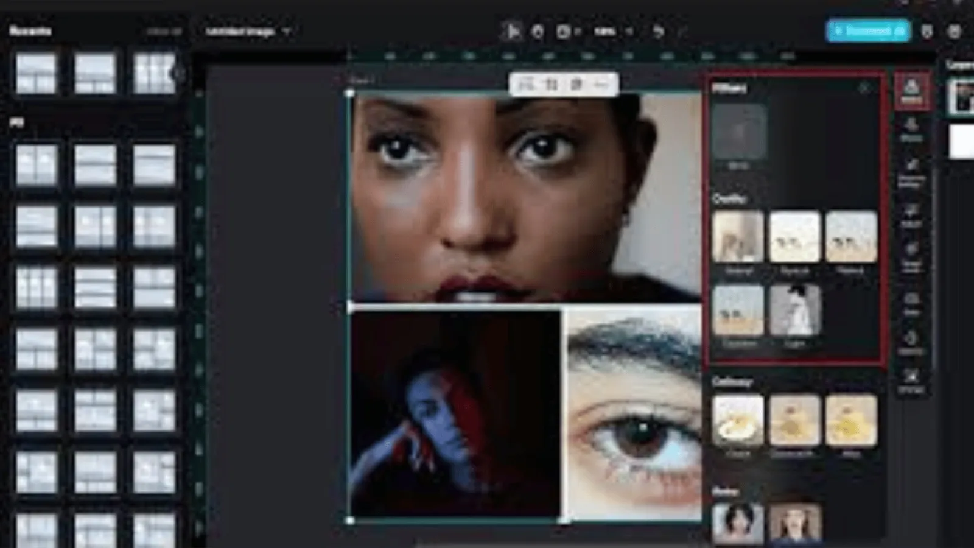Select the None filter thumbnail
This screenshot has width=974, height=548.
(x=739, y=132)
